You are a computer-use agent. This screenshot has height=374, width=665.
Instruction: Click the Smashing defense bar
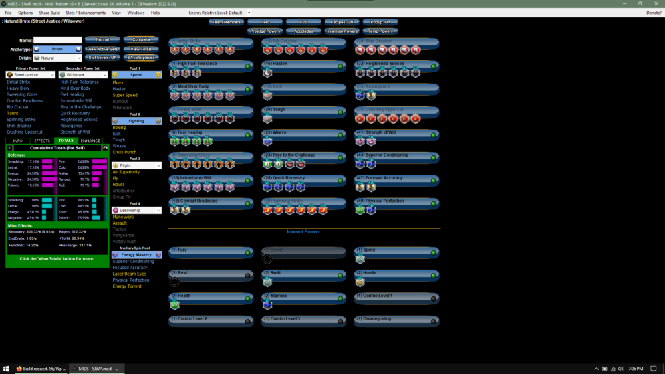click(49, 161)
